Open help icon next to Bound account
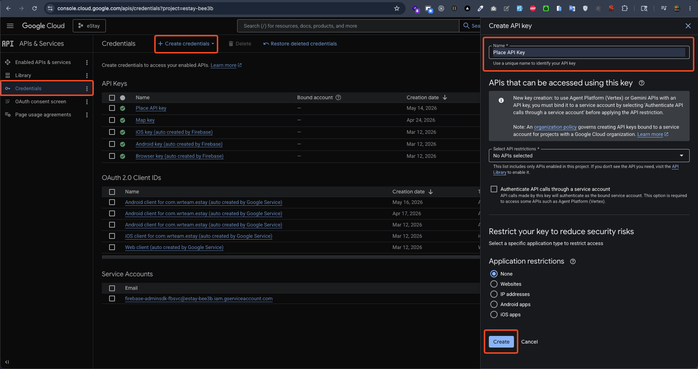 coord(338,97)
